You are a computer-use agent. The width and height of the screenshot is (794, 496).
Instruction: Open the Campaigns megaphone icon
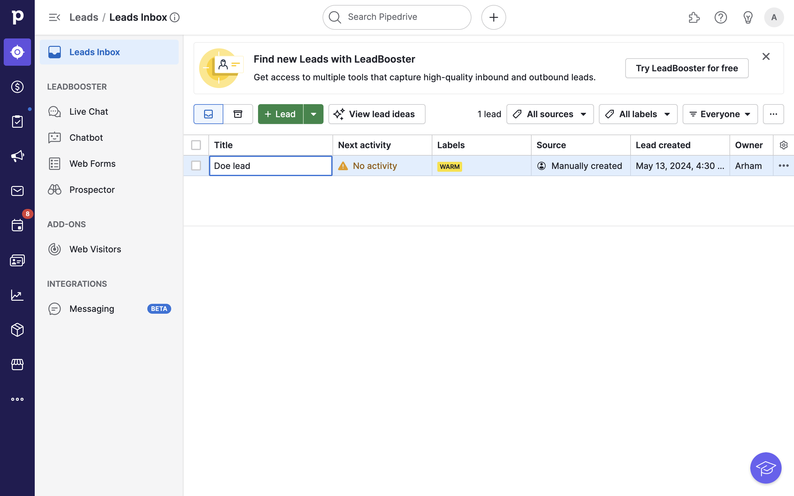click(17, 156)
